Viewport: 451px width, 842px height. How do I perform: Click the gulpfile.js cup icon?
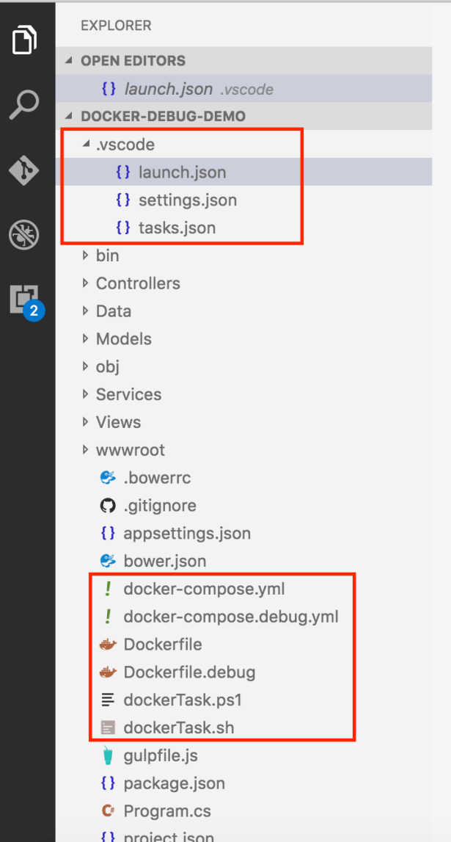tap(108, 755)
